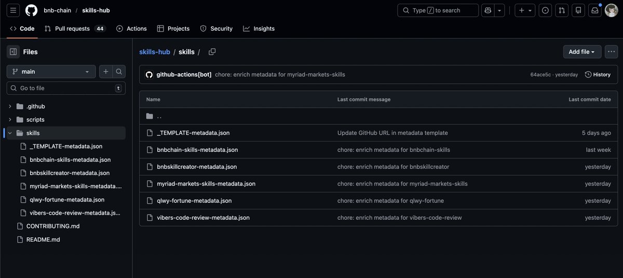Open the main branch selector

click(x=51, y=72)
